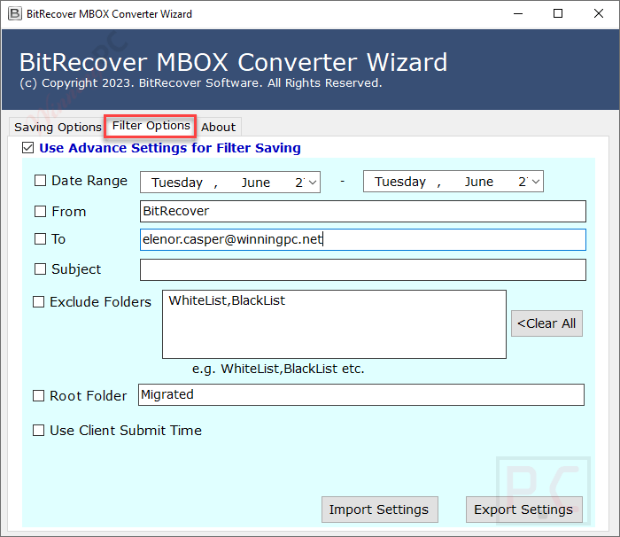Expand the end date picker dropdown
This screenshot has height=537, width=620.
[x=536, y=182]
